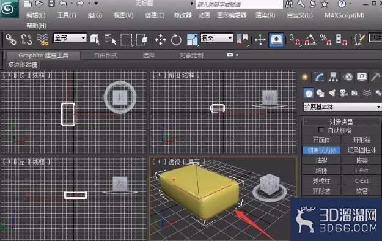Toggle the Percent Snap button
382x241 pixels.
click(326, 40)
